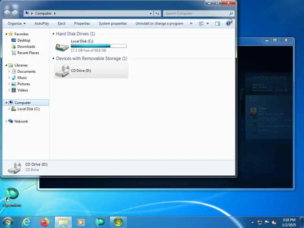Expand the Documents library
The image size is (304, 228).
pos(9,71)
